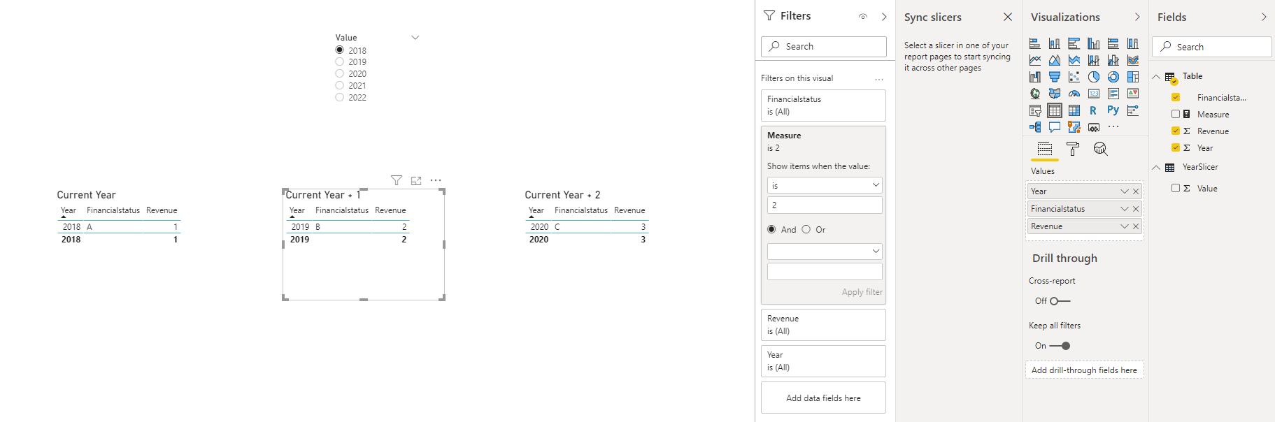Insert a scatter chart visual

(1074, 77)
